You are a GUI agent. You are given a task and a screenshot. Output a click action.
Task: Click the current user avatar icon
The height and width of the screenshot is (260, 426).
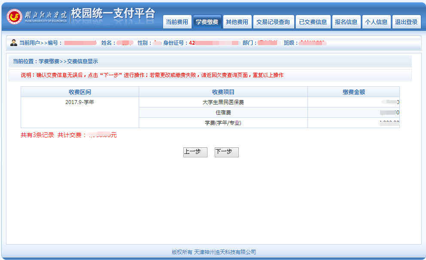point(14,43)
